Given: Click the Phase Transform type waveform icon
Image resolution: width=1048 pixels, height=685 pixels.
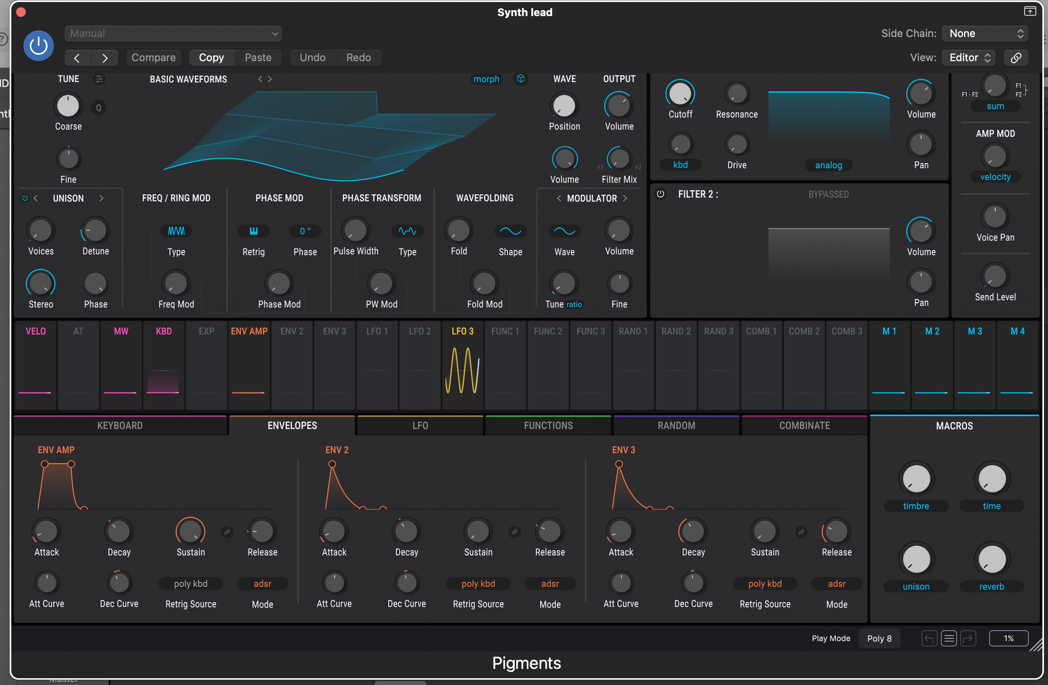Looking at the screenshot, I should (407, 231).
